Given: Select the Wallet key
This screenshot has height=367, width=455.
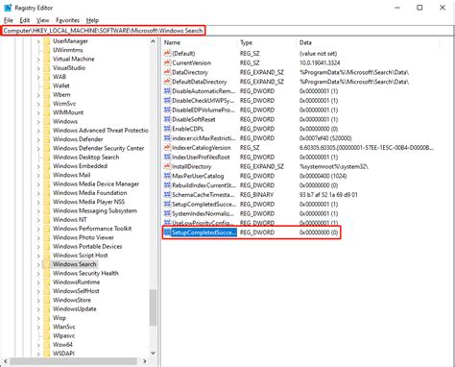Looking at the screenshot, I should coord(60,86).
